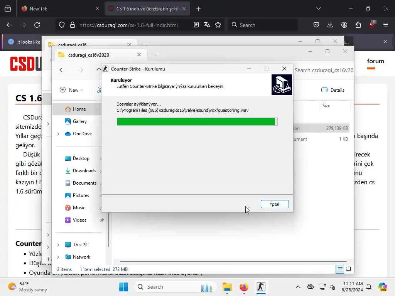
Task: Show hidden system tray icons
Action: [x=298, y=287]
